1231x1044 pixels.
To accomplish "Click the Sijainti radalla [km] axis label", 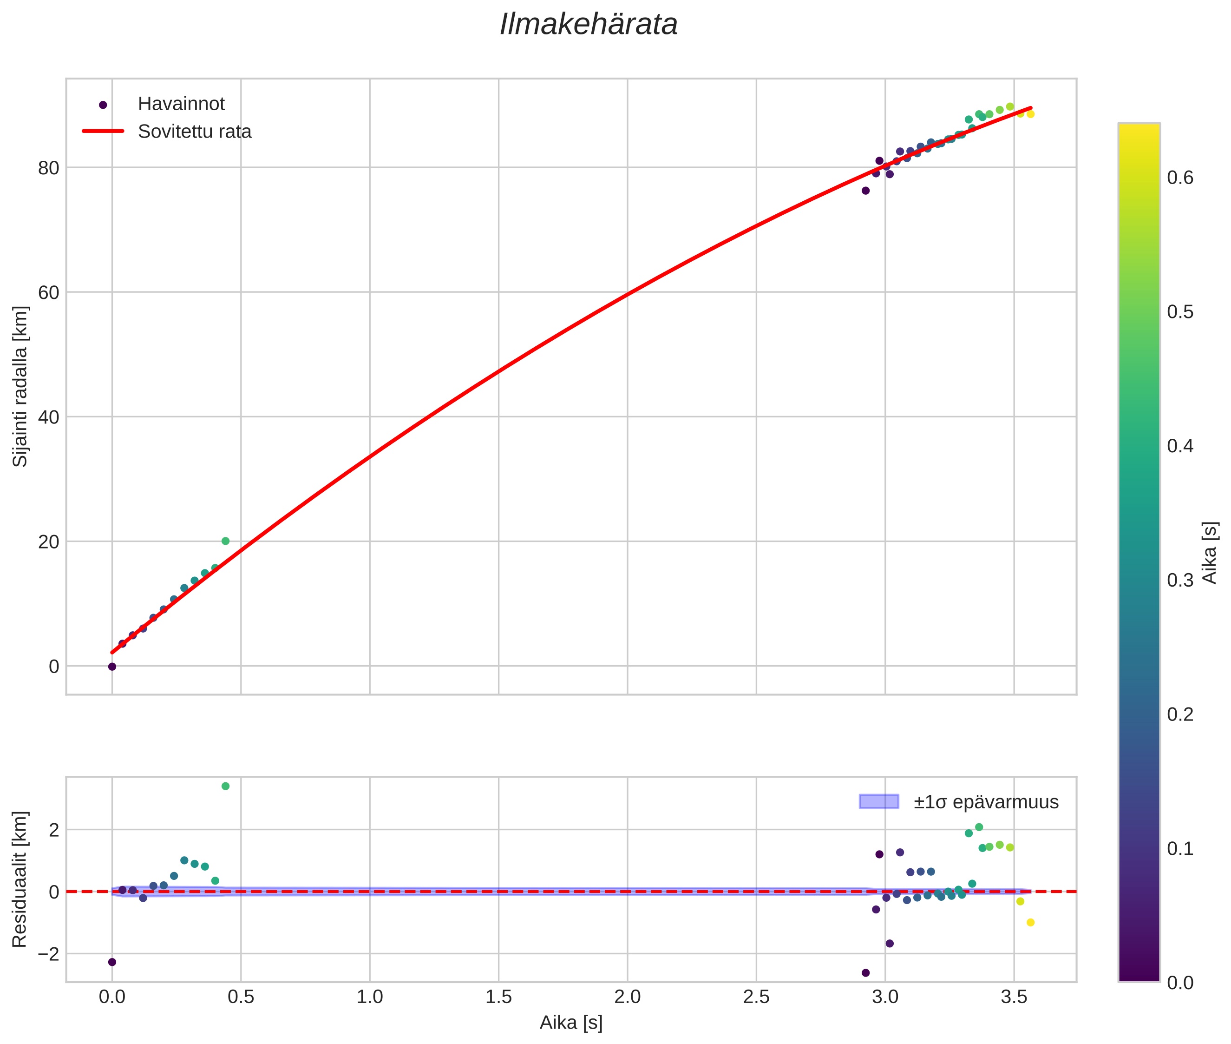I will 20,386.
